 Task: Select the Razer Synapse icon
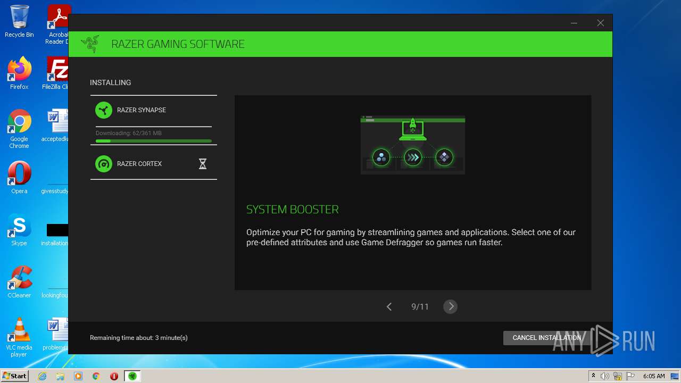104,110
